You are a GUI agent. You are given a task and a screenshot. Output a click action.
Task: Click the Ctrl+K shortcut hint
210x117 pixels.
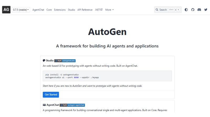(x=174, y=10)
